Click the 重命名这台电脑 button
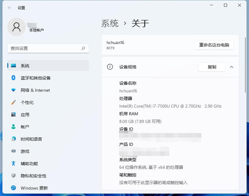 coord(214,45)
